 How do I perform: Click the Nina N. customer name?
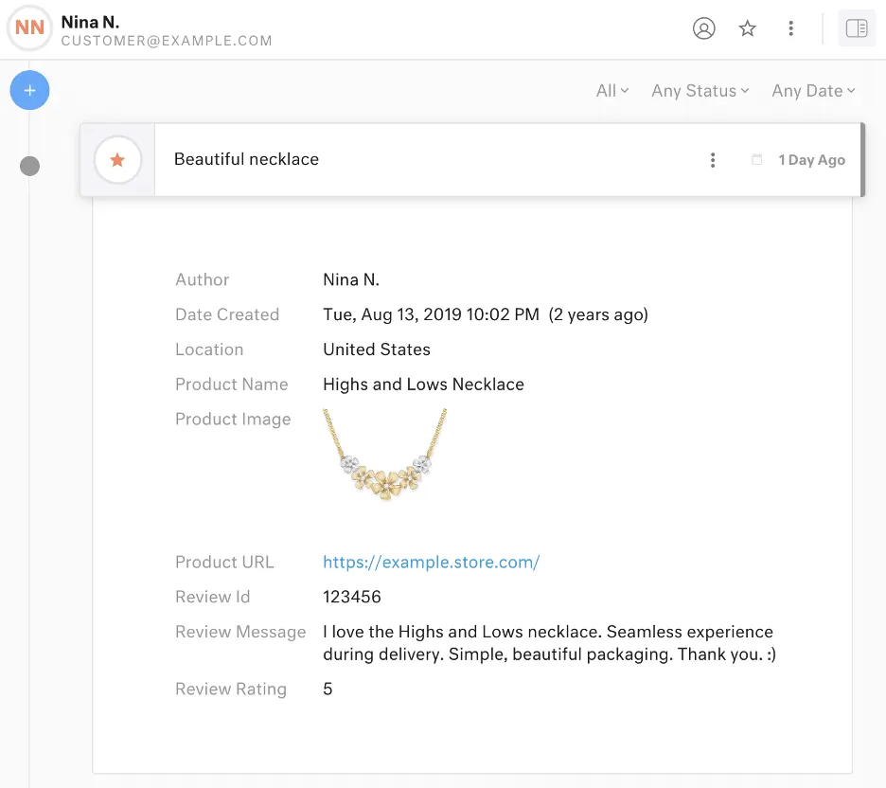pyautogui.click(x=91, y=21)
